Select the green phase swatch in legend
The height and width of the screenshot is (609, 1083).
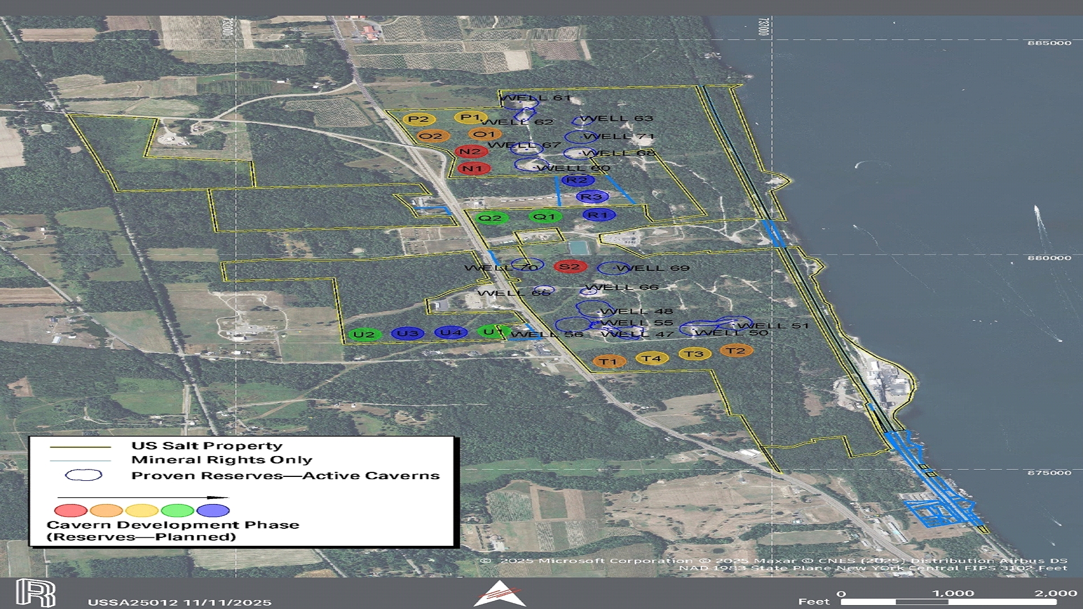coord(177,511)
